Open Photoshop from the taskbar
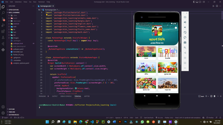Image resolution: width=223 pixels, height=125 pixels. click(125, 122)
